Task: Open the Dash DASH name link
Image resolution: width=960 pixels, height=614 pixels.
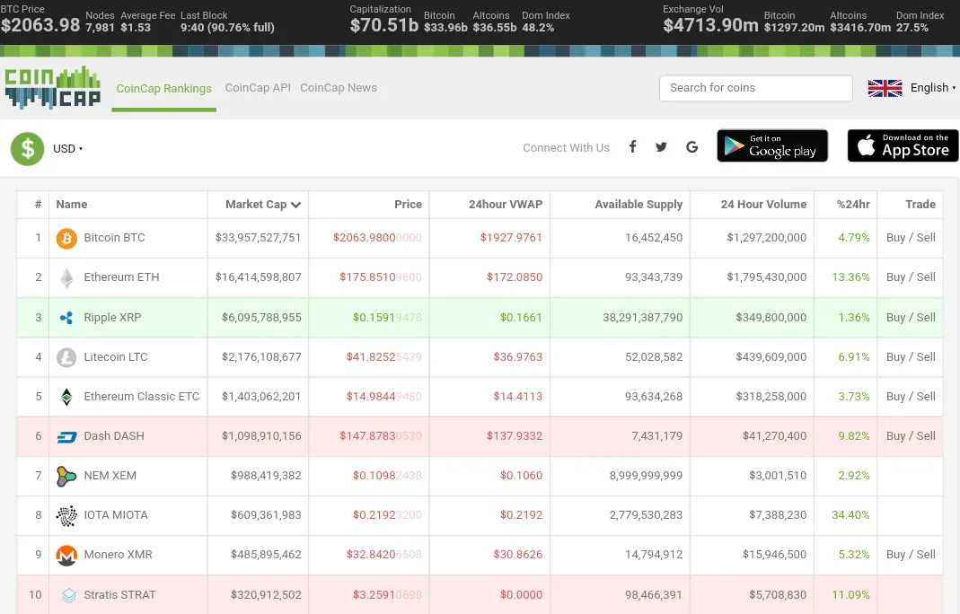Action: point(114,435)
